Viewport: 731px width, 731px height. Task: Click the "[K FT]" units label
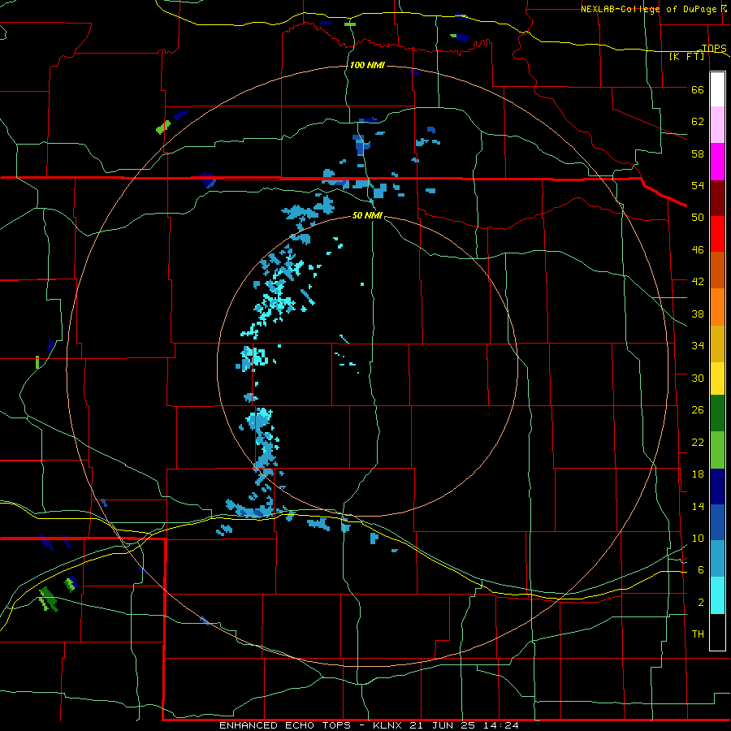tap(687, 57)
